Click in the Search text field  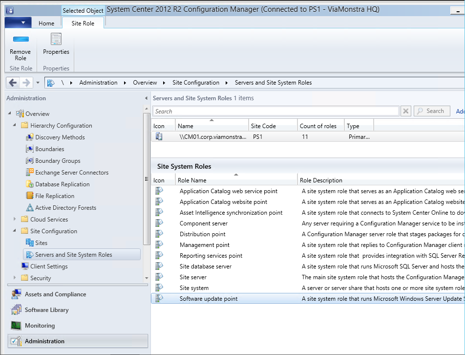click(x=276, y=111)
